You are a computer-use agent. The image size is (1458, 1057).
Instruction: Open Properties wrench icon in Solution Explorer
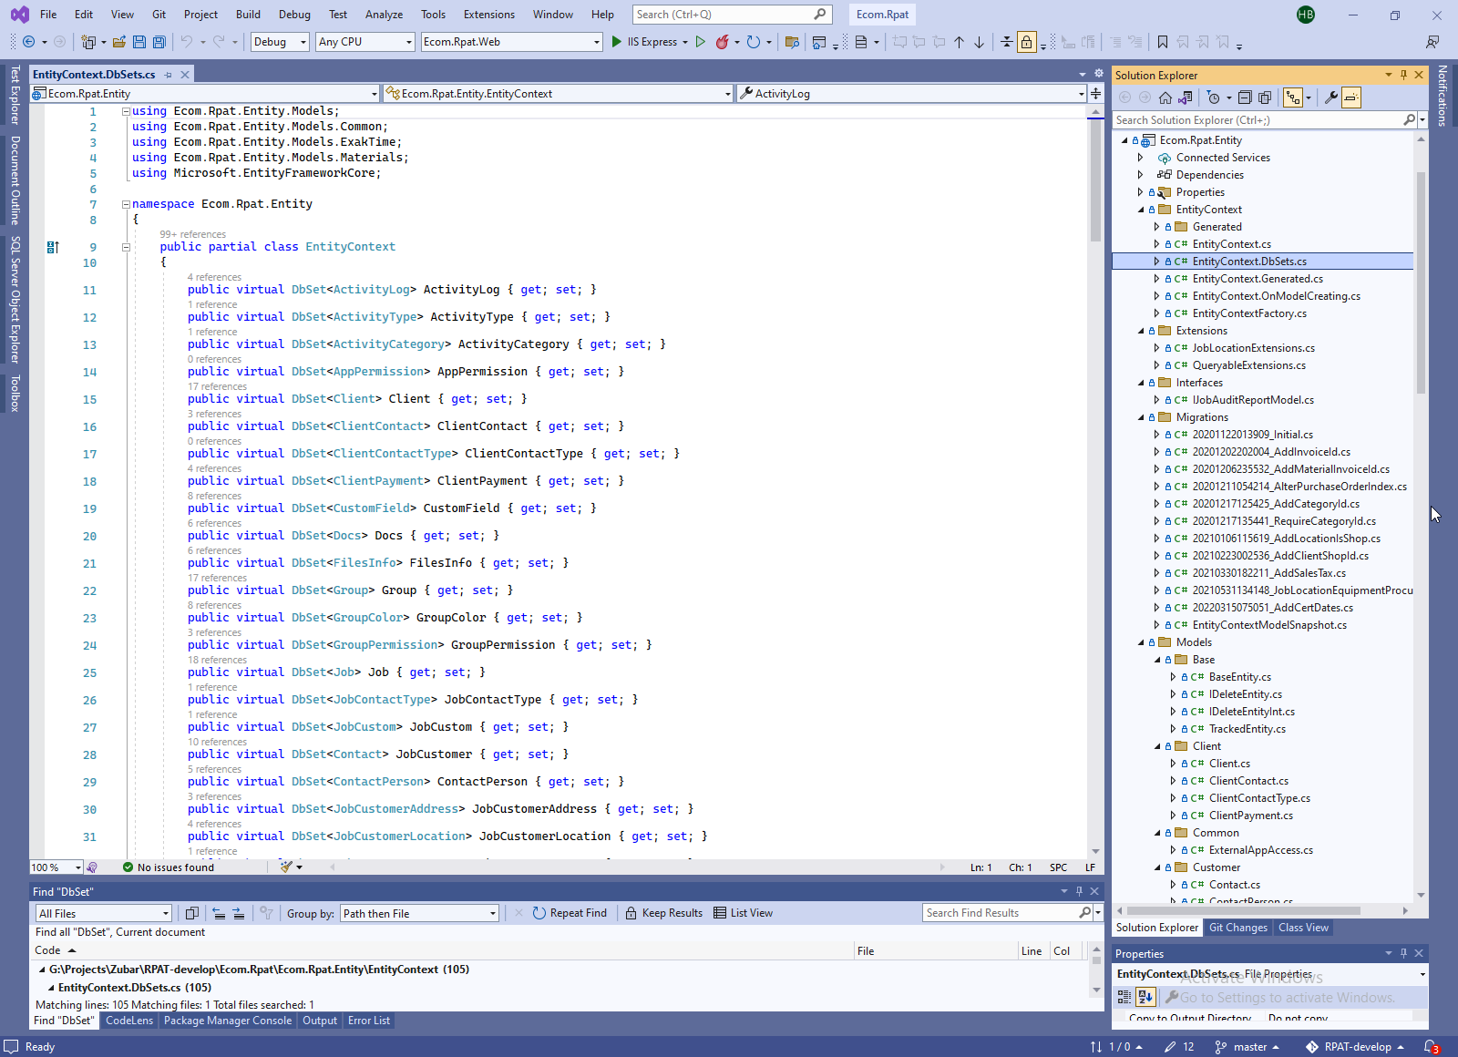click(1331, 97)
